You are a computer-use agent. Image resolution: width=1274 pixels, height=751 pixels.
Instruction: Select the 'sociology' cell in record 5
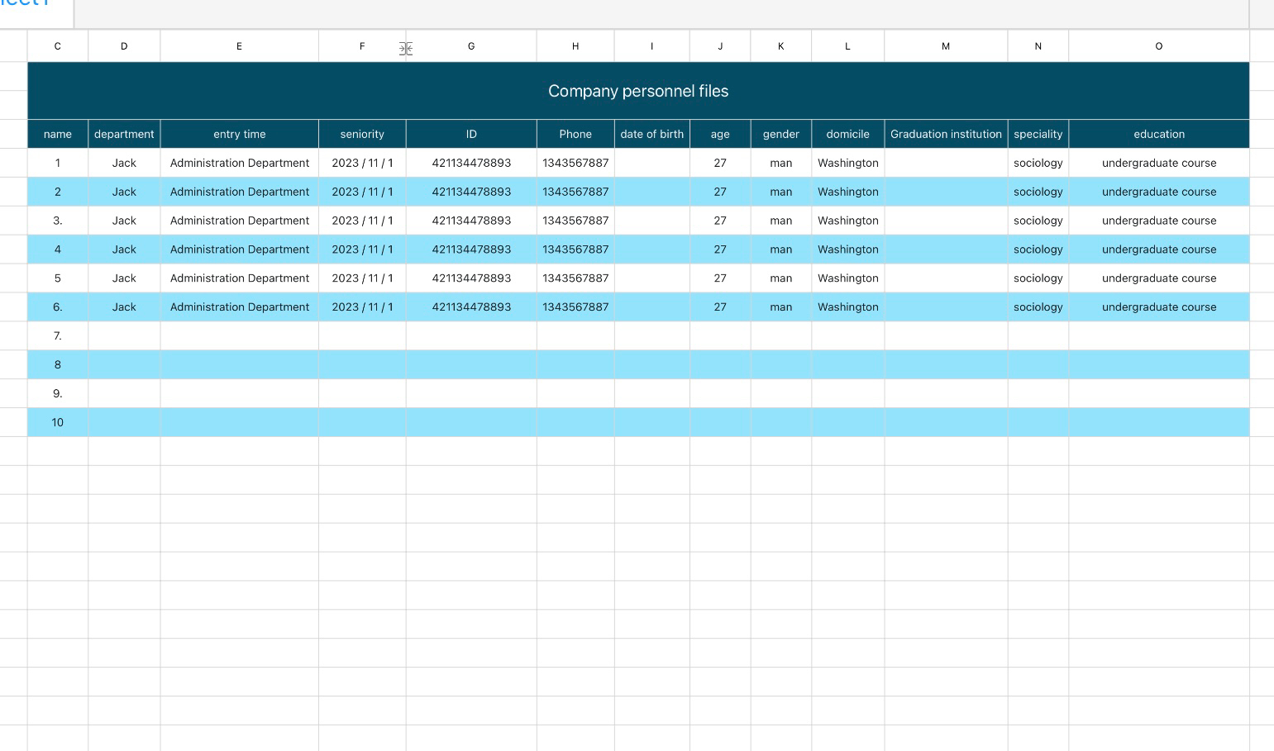(x=1038, y=278)
